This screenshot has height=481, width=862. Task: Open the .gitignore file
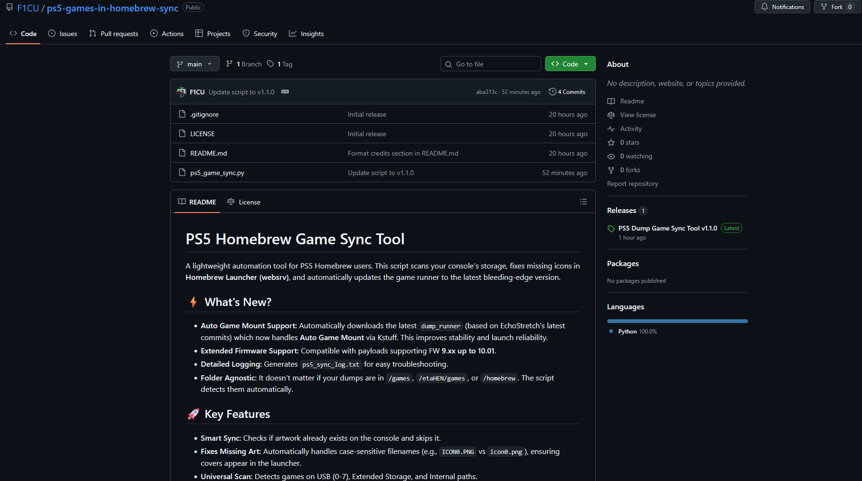(204, 114)
